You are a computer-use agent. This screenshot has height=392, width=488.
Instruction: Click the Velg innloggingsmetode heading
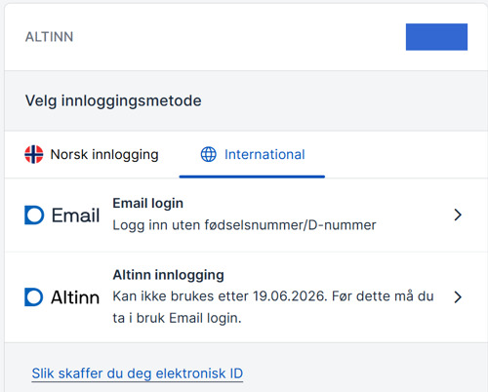[x=113, y=100]
